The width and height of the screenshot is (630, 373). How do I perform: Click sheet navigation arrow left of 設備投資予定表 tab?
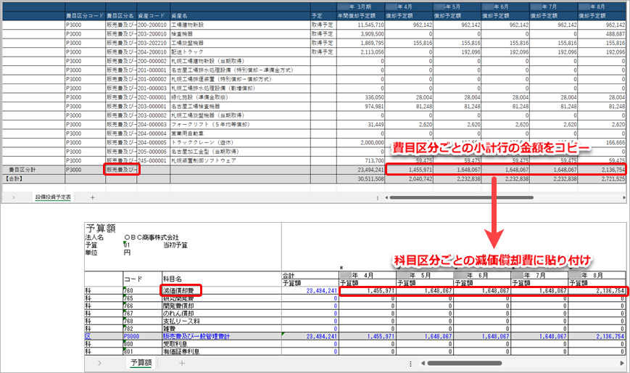13,197
